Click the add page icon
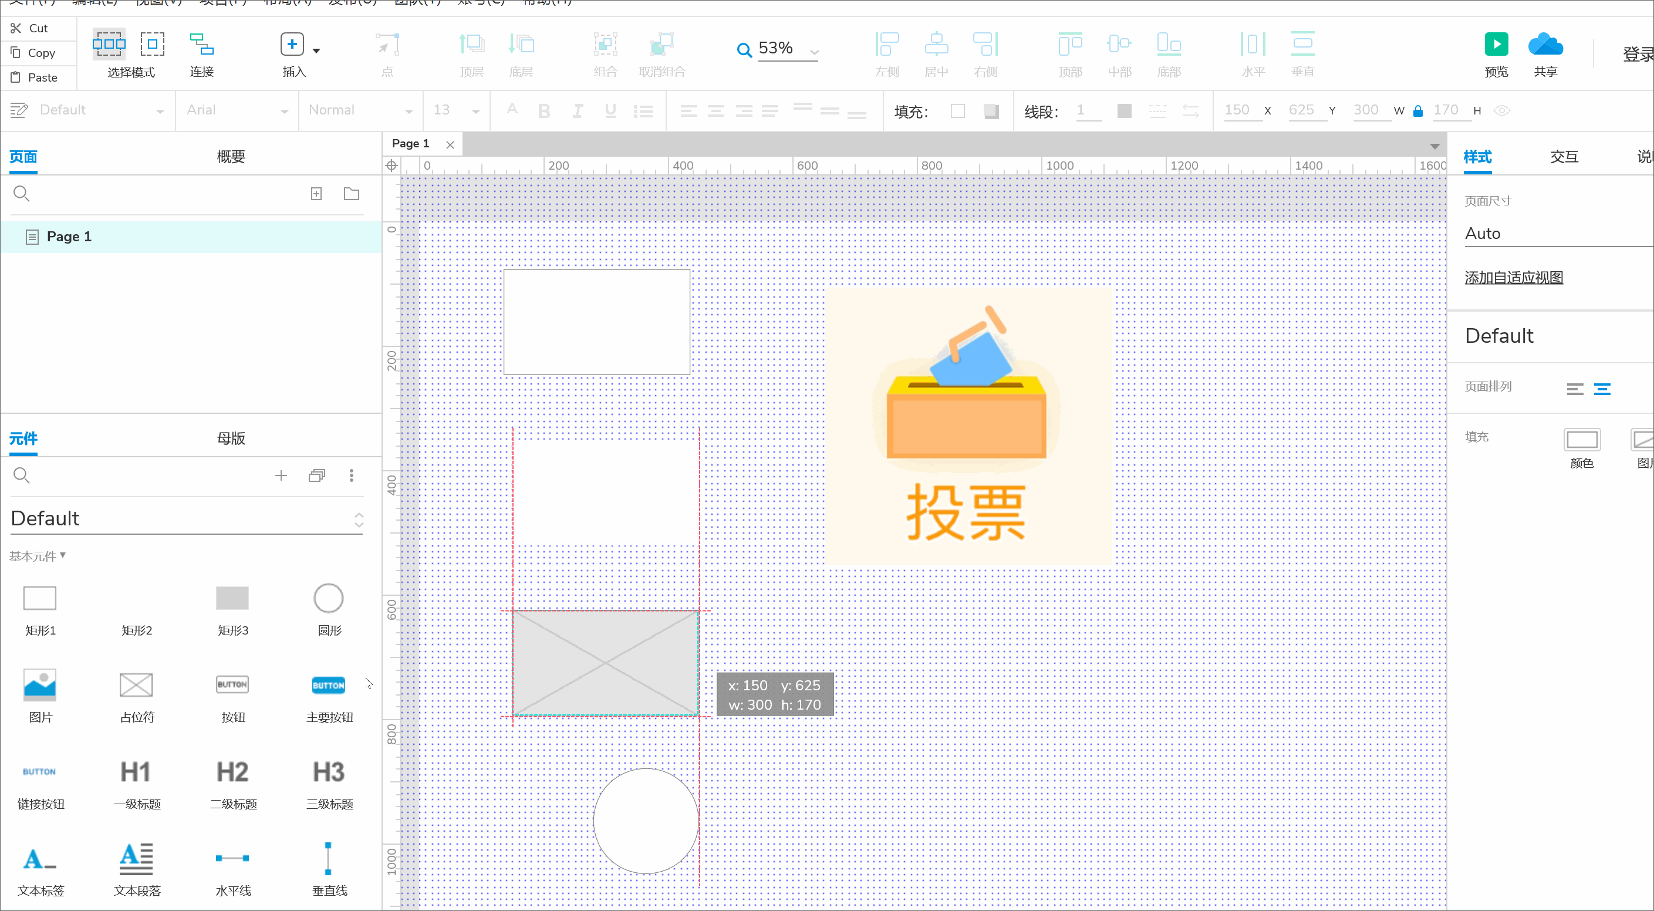The height and width of the screenshot is (911, 1654). click(316, 193)
